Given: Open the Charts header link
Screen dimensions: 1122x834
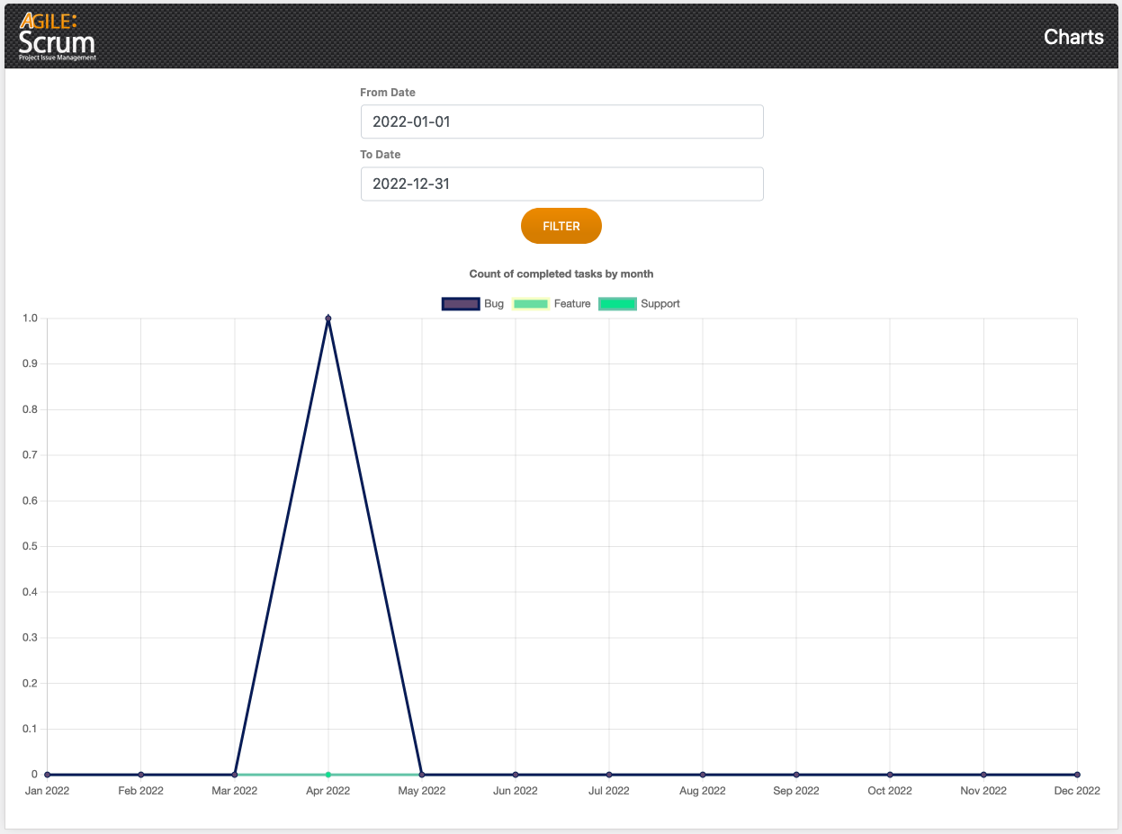Looking at the screenshot, I should click(x=1073, y=37).
